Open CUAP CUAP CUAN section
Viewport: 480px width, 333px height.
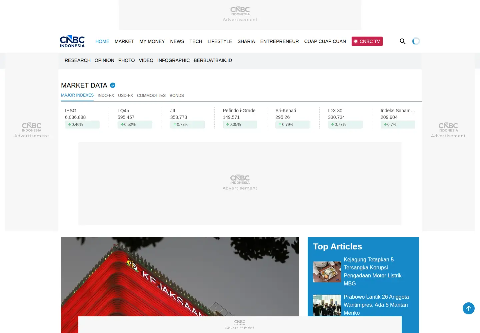(325, 41)
